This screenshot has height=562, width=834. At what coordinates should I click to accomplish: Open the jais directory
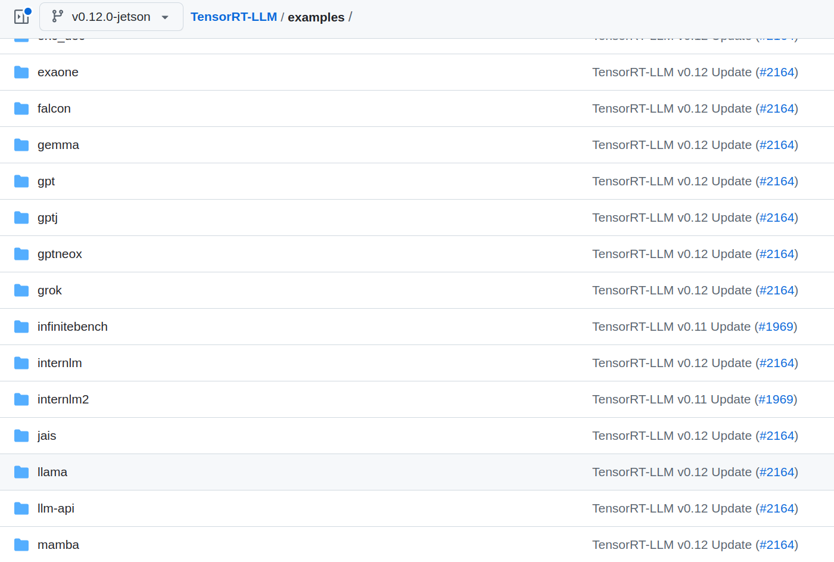(x=47, y=436)
